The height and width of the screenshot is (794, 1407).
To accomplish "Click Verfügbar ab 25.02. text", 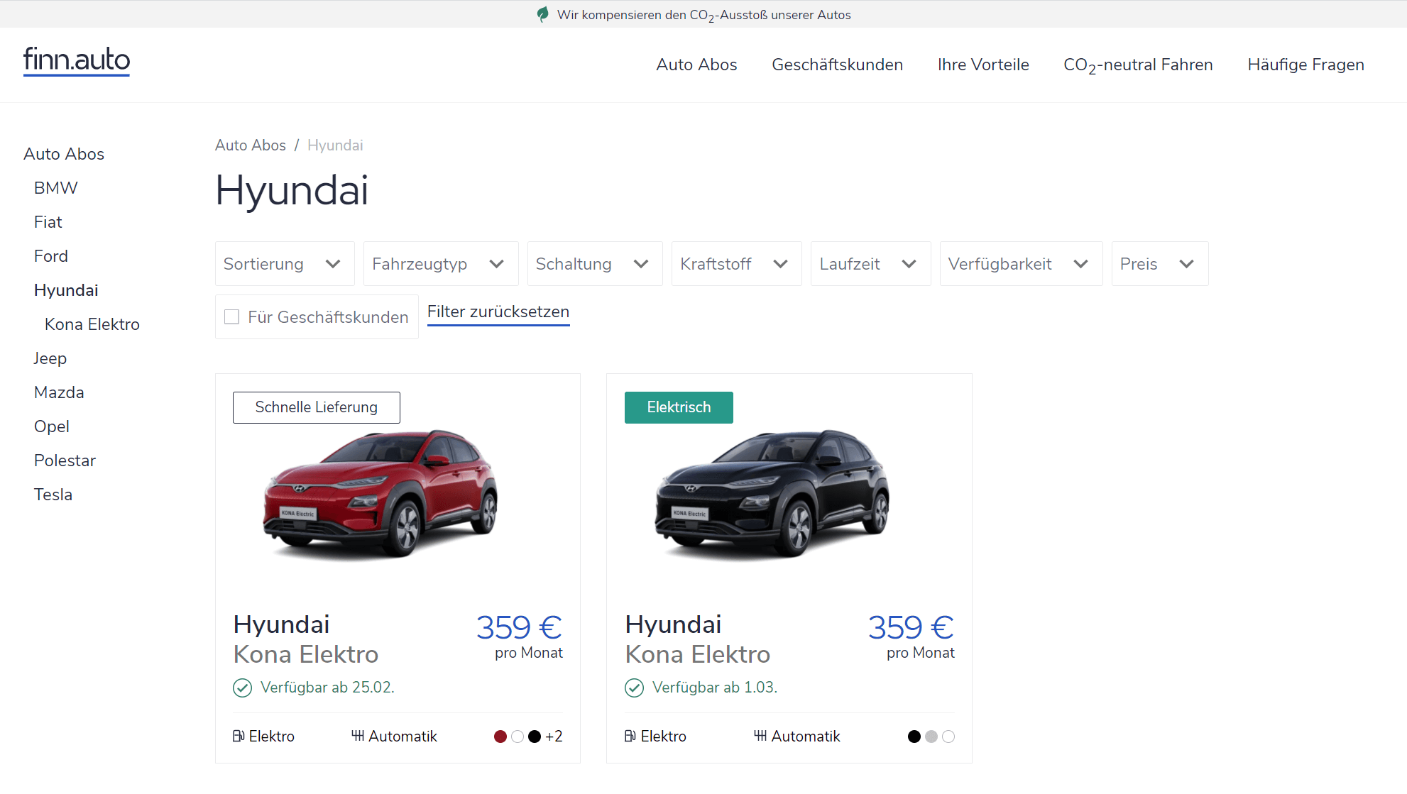I will (327, 688).
